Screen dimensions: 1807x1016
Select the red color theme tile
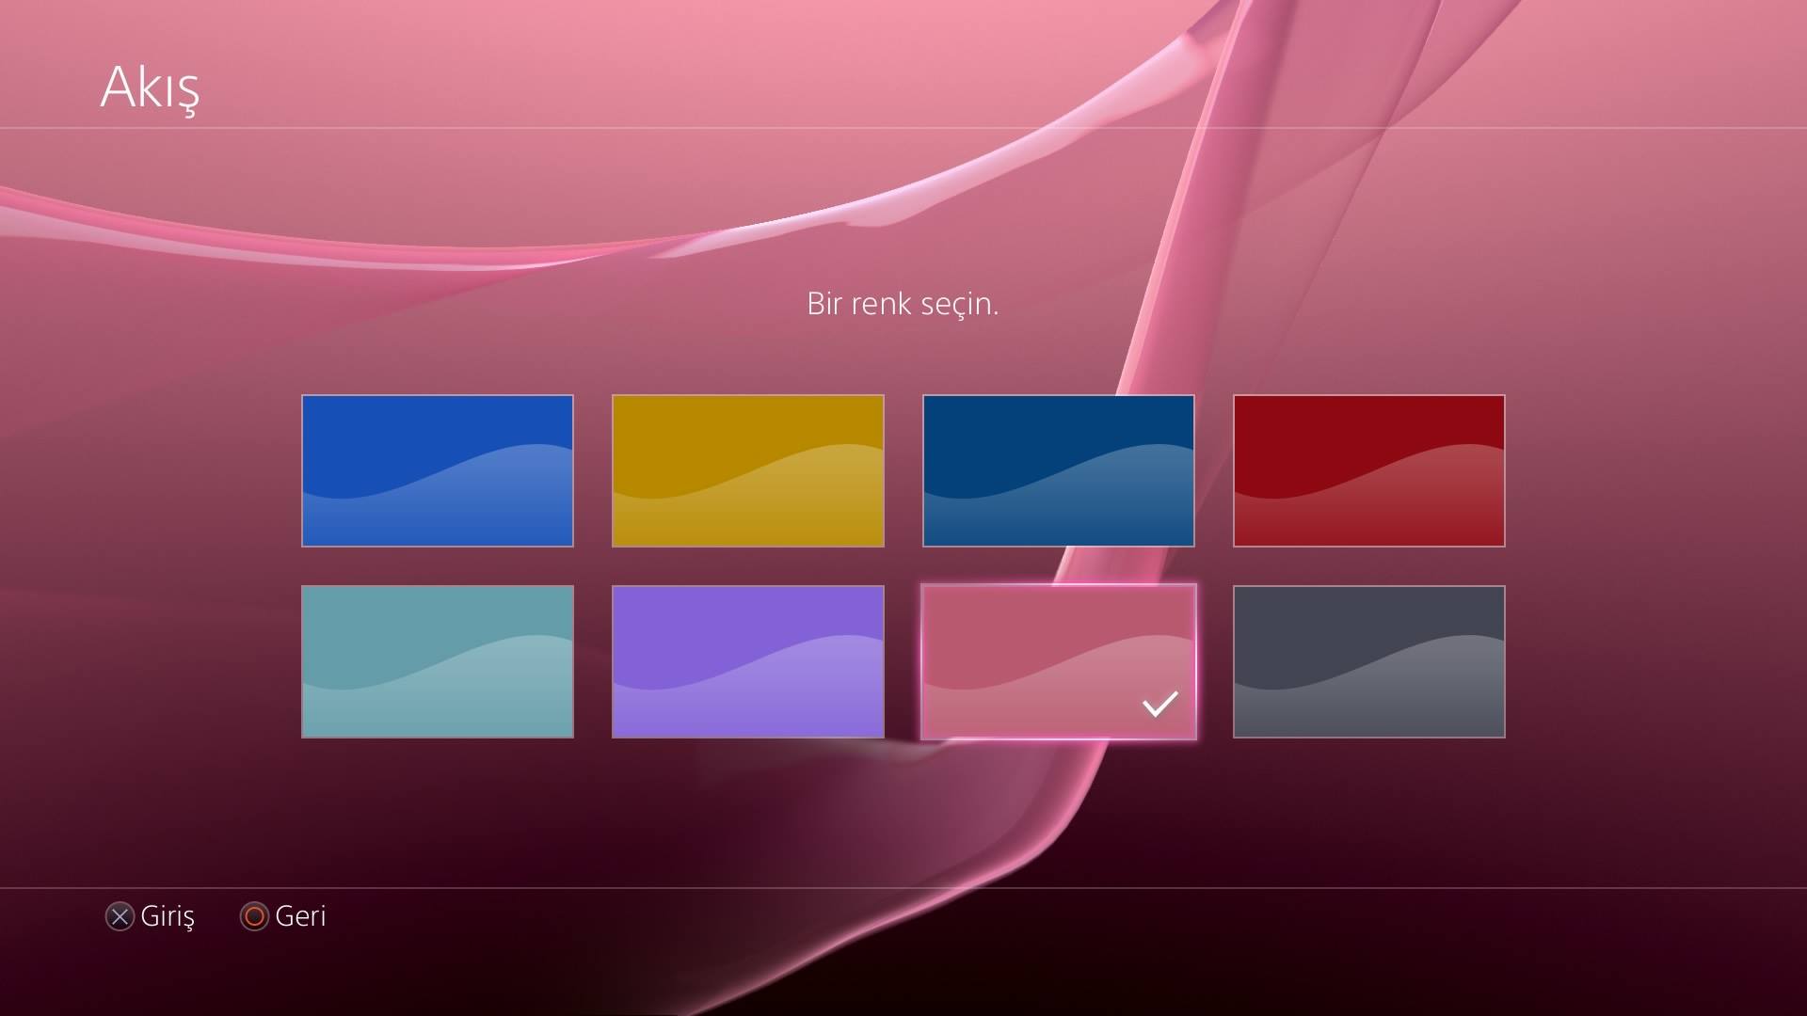click(x=1368, y=470)
